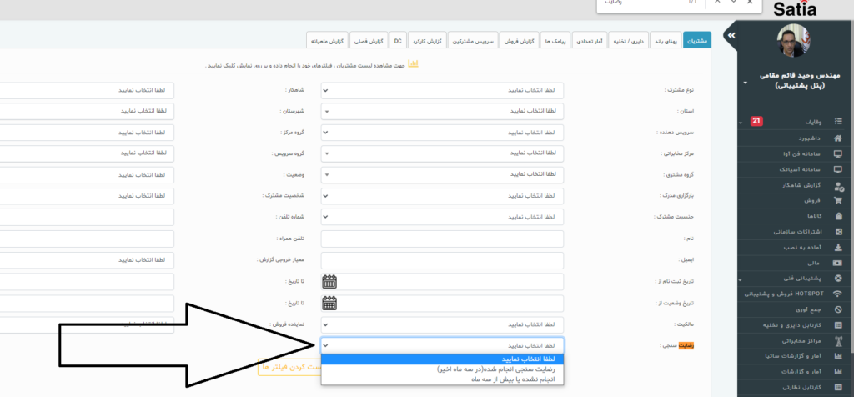Open the شخصیت مشترک dropdown

tap(87, 195)
